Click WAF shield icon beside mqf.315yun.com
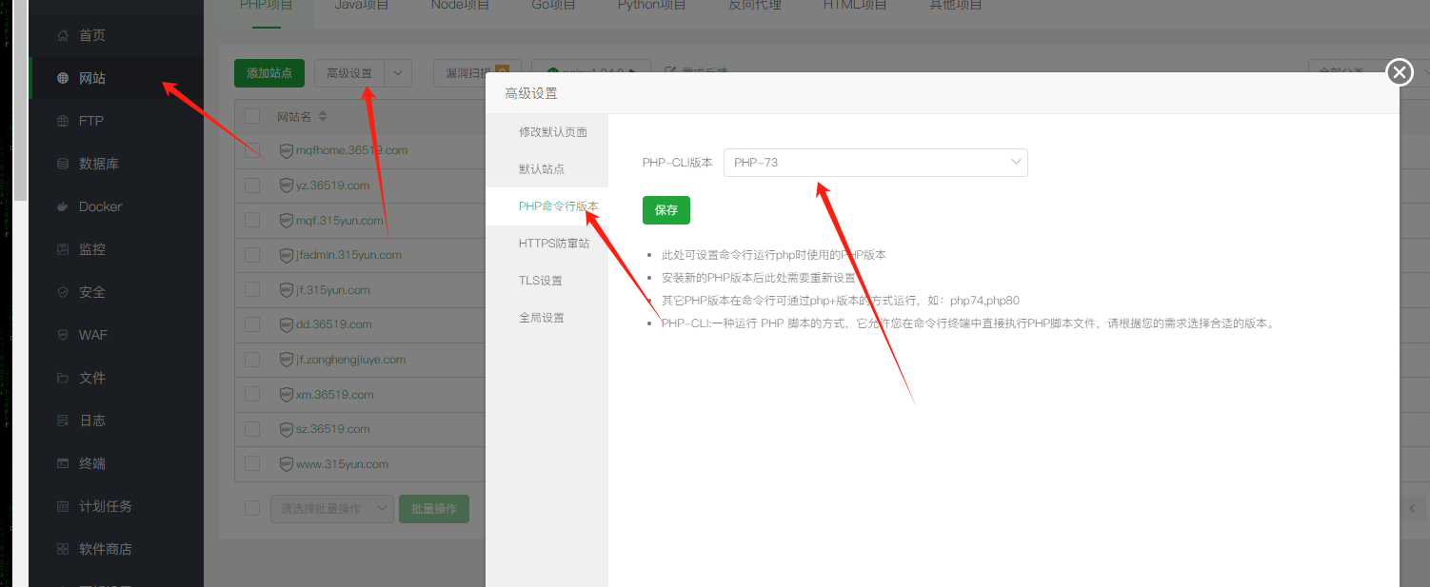This screenshot has width=1430, height=587. pos(287,220)
